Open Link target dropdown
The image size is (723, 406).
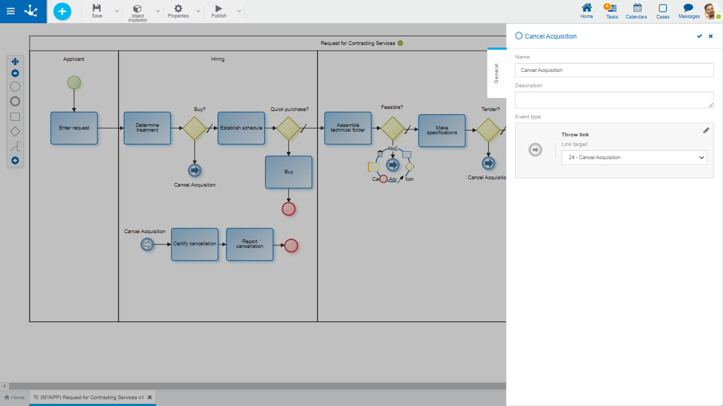pyautogui.click(x=634, y=158)
